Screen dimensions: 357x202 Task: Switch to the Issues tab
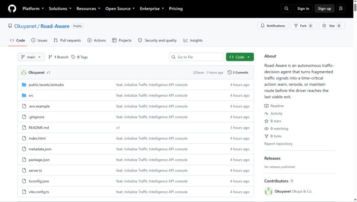point(39,40)
